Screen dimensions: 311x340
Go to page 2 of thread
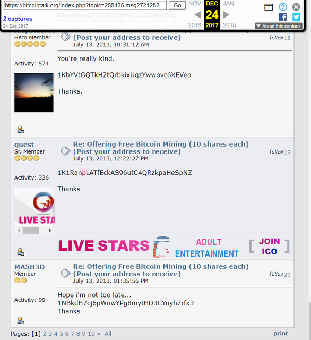45,334
